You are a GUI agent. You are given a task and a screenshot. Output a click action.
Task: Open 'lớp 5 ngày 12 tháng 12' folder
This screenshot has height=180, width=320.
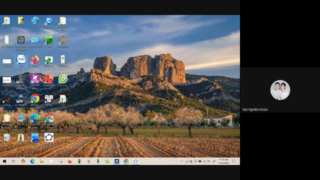[x=7, y=121]
